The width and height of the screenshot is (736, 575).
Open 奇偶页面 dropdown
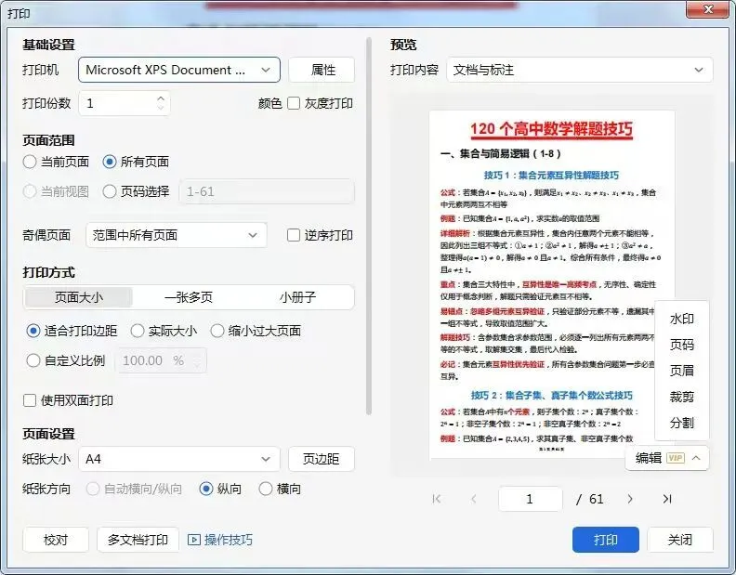tap(177, 235)
